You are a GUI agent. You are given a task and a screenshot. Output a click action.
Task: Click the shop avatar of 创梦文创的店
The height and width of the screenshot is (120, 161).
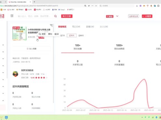coord(15,74)
